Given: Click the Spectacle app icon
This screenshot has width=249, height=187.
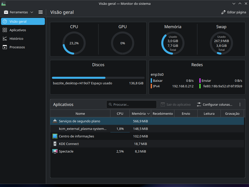Looking at the screenshot, I should coord(55,151).
